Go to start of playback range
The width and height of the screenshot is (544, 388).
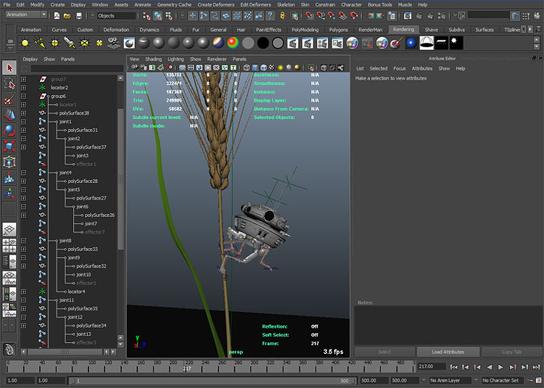[453, 367]
